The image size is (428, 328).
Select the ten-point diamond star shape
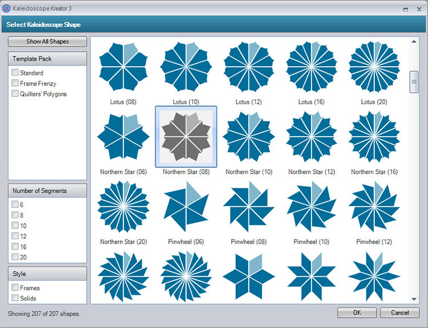tap(374, 277)
